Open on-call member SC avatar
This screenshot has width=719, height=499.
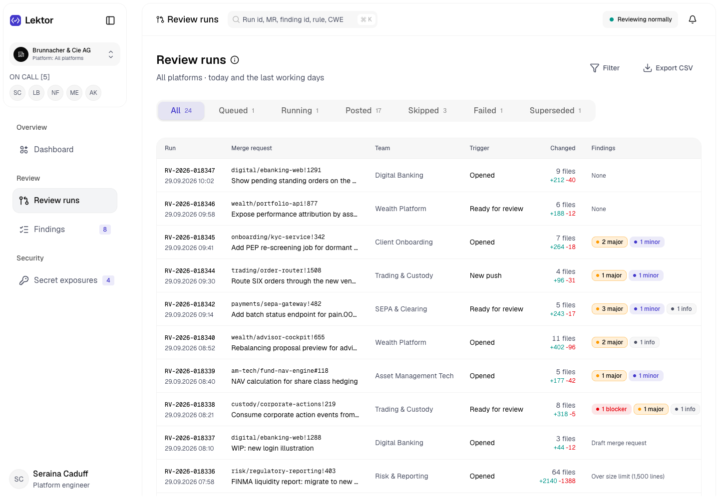[17, 93]
